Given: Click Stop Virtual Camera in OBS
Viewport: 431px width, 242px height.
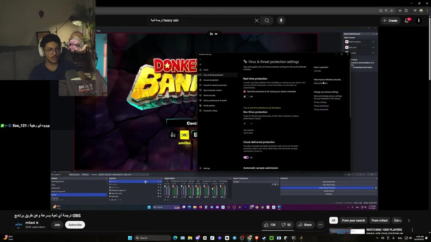Looking at the screenshot, I should [x=327, y=188].
